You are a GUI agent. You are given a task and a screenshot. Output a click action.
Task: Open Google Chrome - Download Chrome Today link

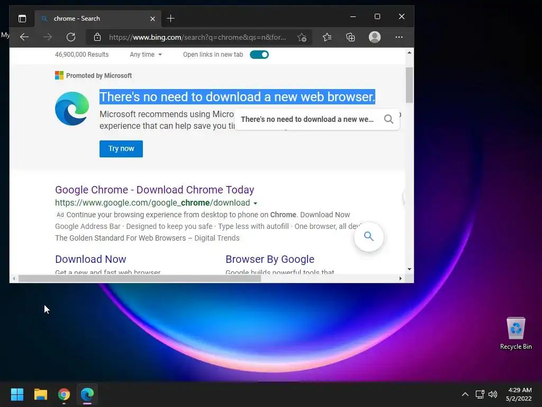[x=155, y=190]
